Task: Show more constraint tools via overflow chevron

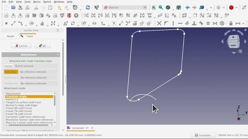Action: [x=243, y=23]
